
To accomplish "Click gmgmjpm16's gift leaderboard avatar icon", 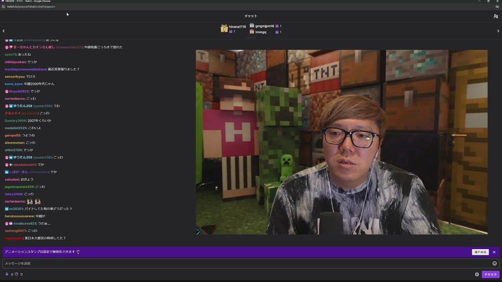I will coord(252,25).
